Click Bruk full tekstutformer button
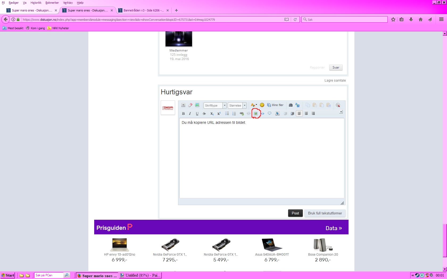 tap(325, 213)
